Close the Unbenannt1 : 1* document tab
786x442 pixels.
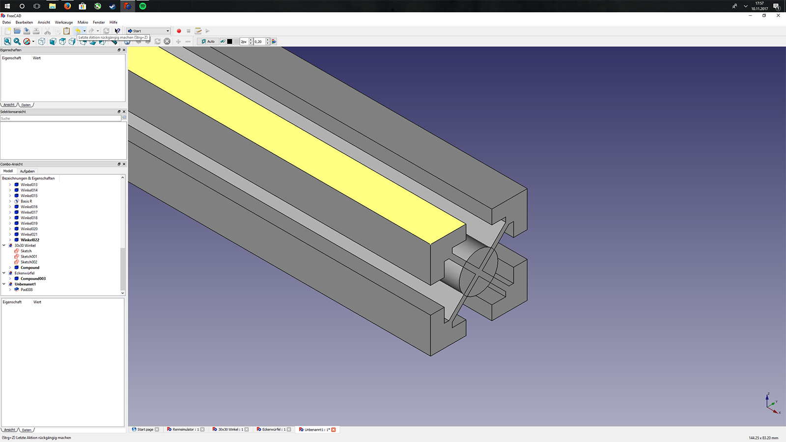pyautogui.click(x=334, y=430)
